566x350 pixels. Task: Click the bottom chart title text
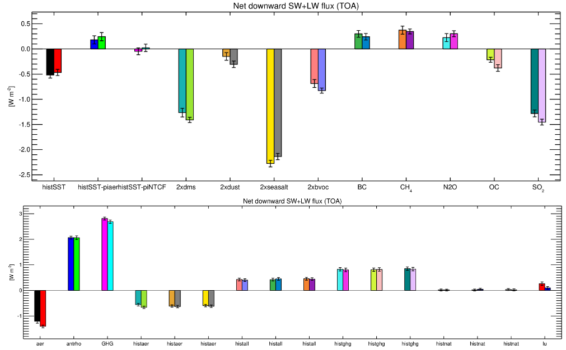pyautogui.click(x=288, y=201)
